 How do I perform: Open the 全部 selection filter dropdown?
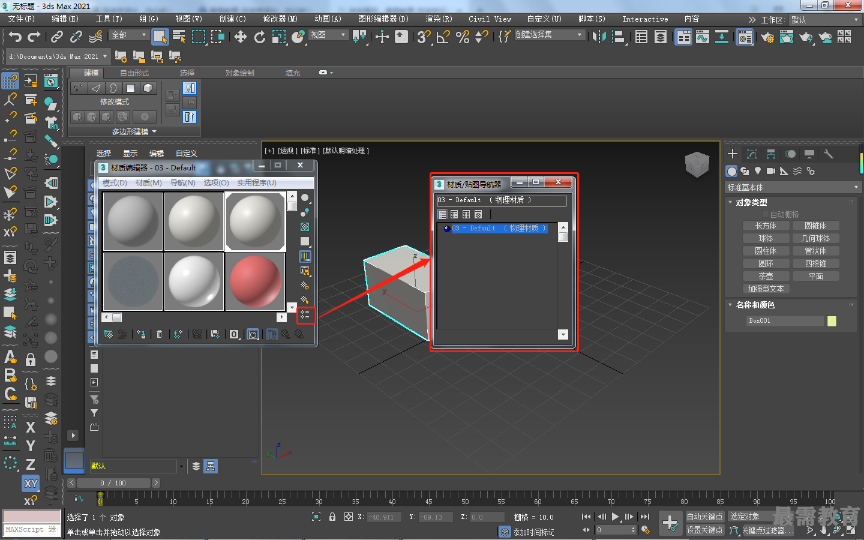click(129, 35)
